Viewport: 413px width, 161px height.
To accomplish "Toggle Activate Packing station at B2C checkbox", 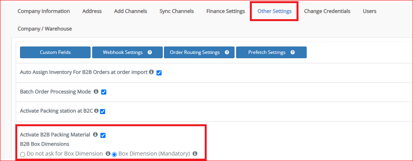I will coord(103,112).
